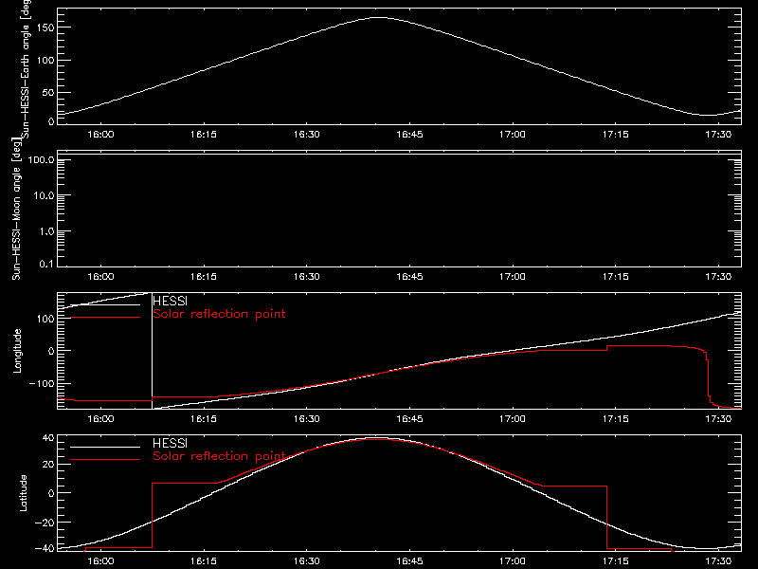Click white HESSI legend line in Latitude plot

point(105,447)
